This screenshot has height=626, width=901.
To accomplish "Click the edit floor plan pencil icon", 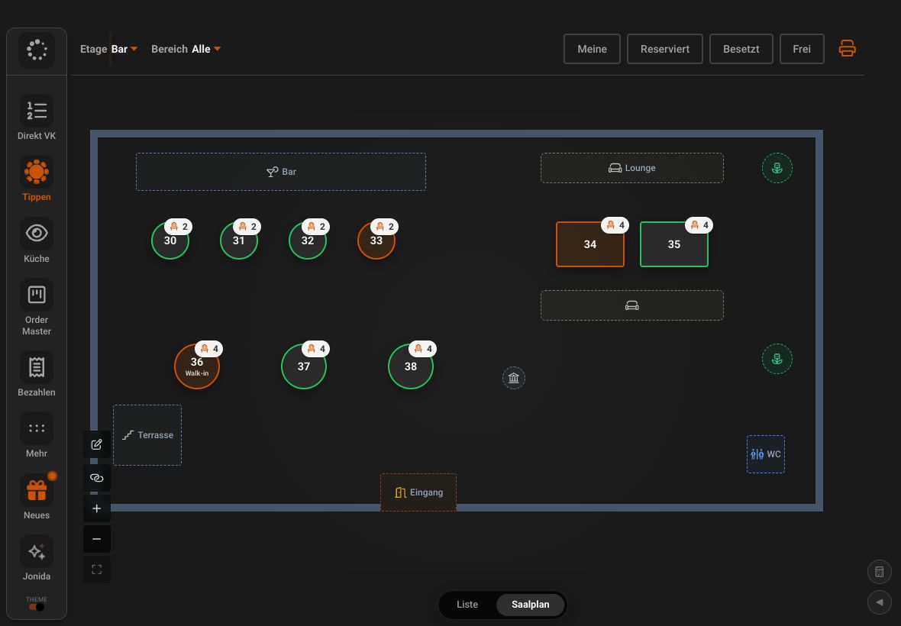I will (96, 444).
